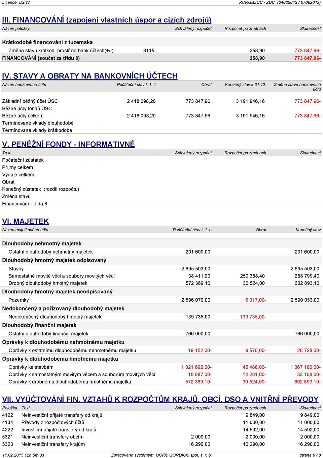Click 'Financování - třída 8' row
This screenshot has height=458, width=323.
click(161, 204)
